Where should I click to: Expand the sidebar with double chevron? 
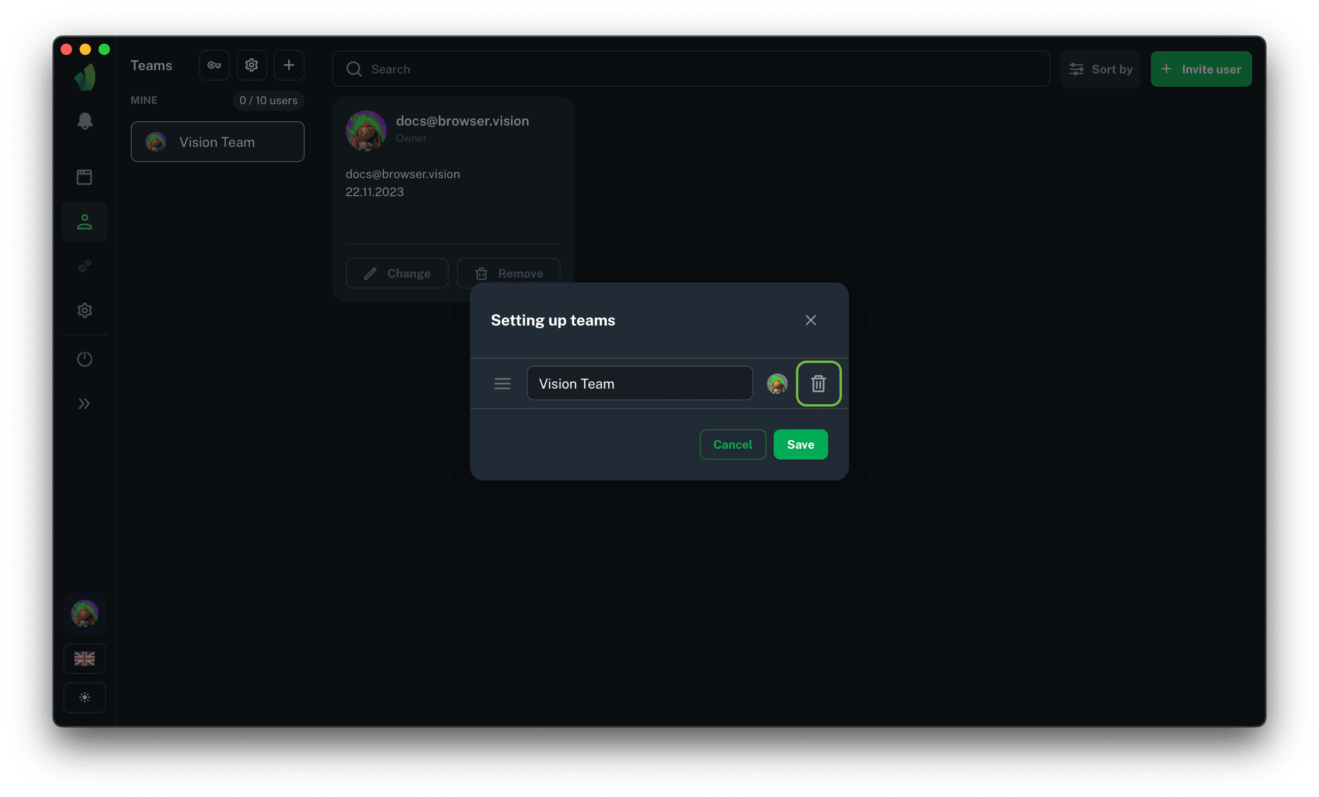pos(85,404)
